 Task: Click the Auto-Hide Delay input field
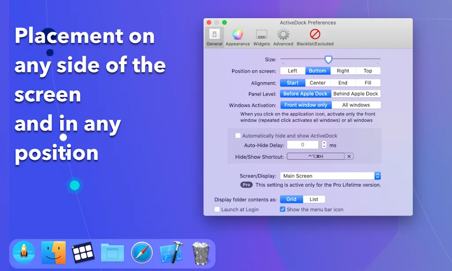pos(302,145)
